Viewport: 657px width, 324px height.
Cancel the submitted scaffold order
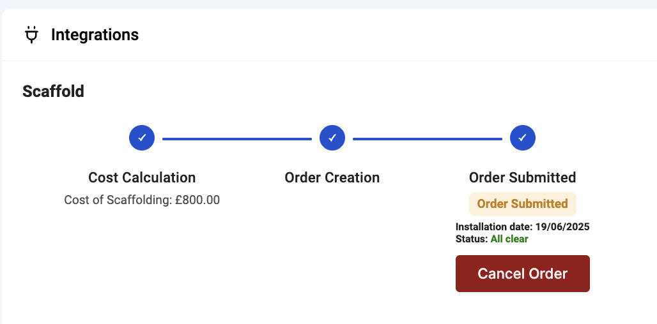pyautogui.click(x=523, y=274)
